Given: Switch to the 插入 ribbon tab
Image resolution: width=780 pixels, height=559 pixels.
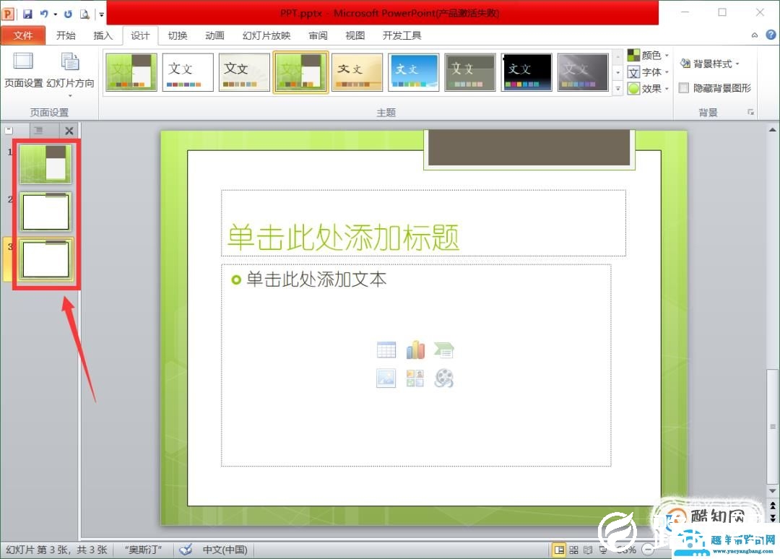Looking at the screenshot, I should 103,35.
